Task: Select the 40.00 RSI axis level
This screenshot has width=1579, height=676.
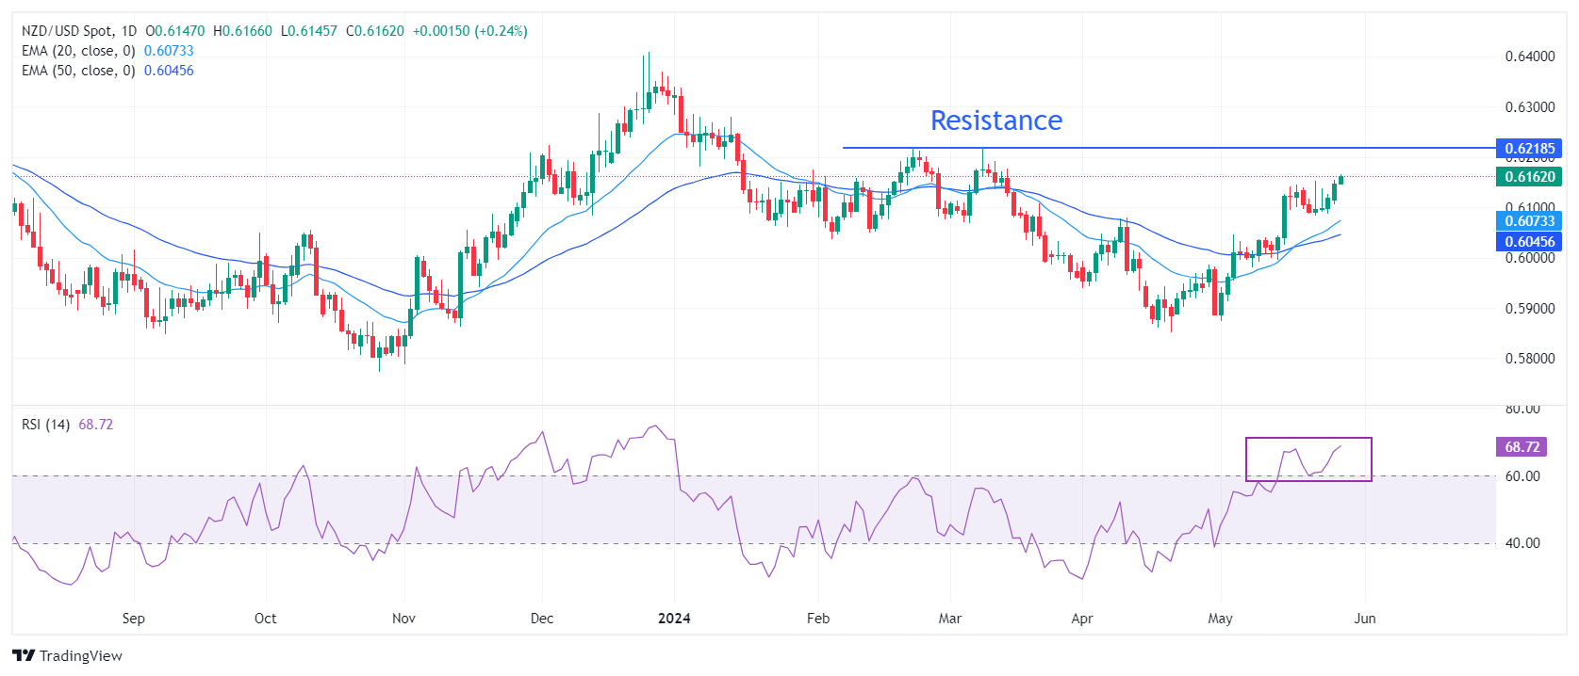Action: (1521, 543)
